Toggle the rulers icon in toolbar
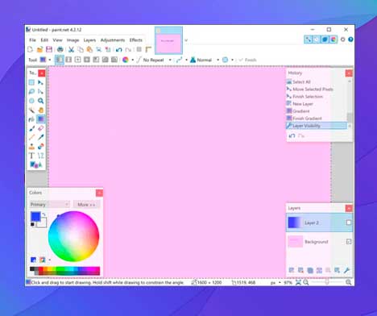The width and height of the screenshot is (377, 316). click(148, 49)
